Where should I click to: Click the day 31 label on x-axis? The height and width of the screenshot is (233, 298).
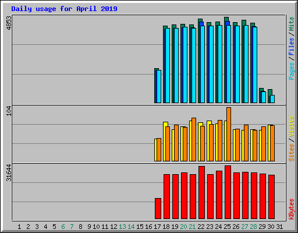click(279, 227)
